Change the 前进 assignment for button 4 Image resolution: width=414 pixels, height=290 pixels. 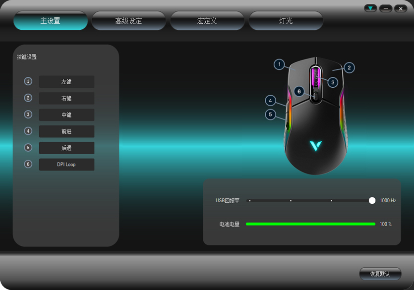click(66, 131)
